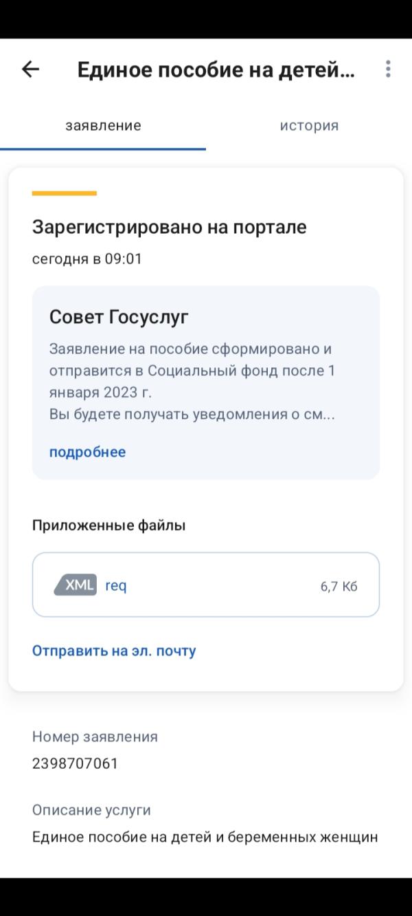
Task: Tap the application number "2398707061"
Action: (x=74, y=763)
